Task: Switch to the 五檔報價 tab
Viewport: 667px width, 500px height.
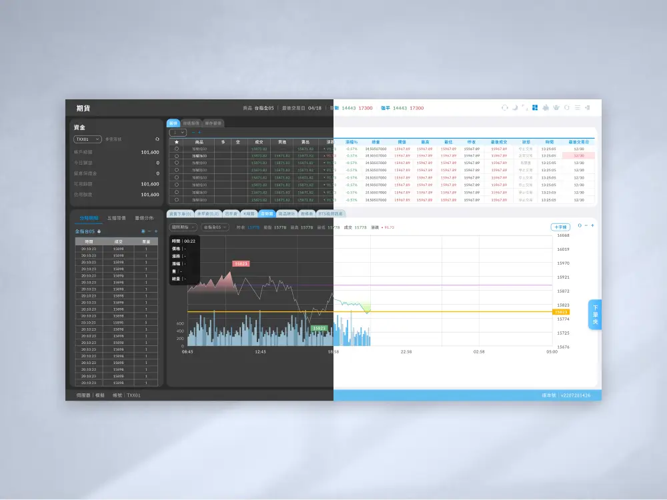Action: pos(117,218)
